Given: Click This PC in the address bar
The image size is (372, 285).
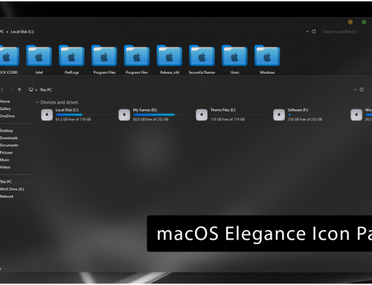Looking at the screenshot, I should (46, 90).
